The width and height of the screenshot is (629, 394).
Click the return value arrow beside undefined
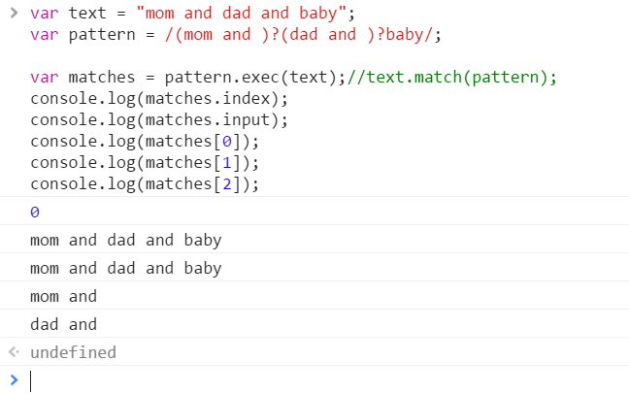13,352
